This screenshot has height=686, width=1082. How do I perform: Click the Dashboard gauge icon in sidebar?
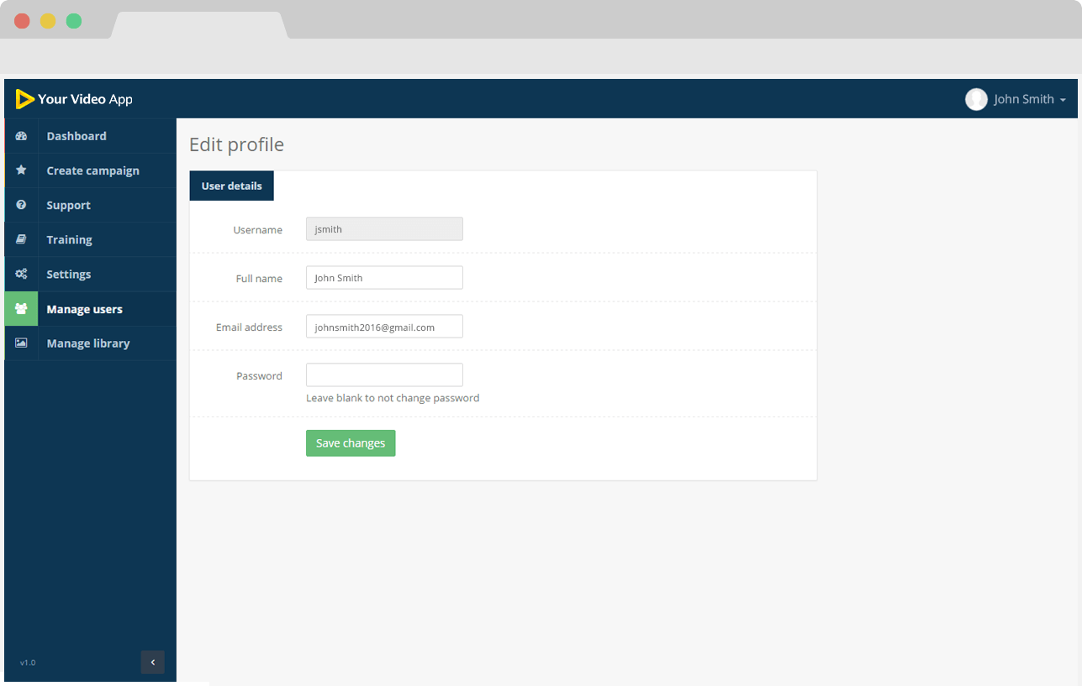tap(22, 136)
